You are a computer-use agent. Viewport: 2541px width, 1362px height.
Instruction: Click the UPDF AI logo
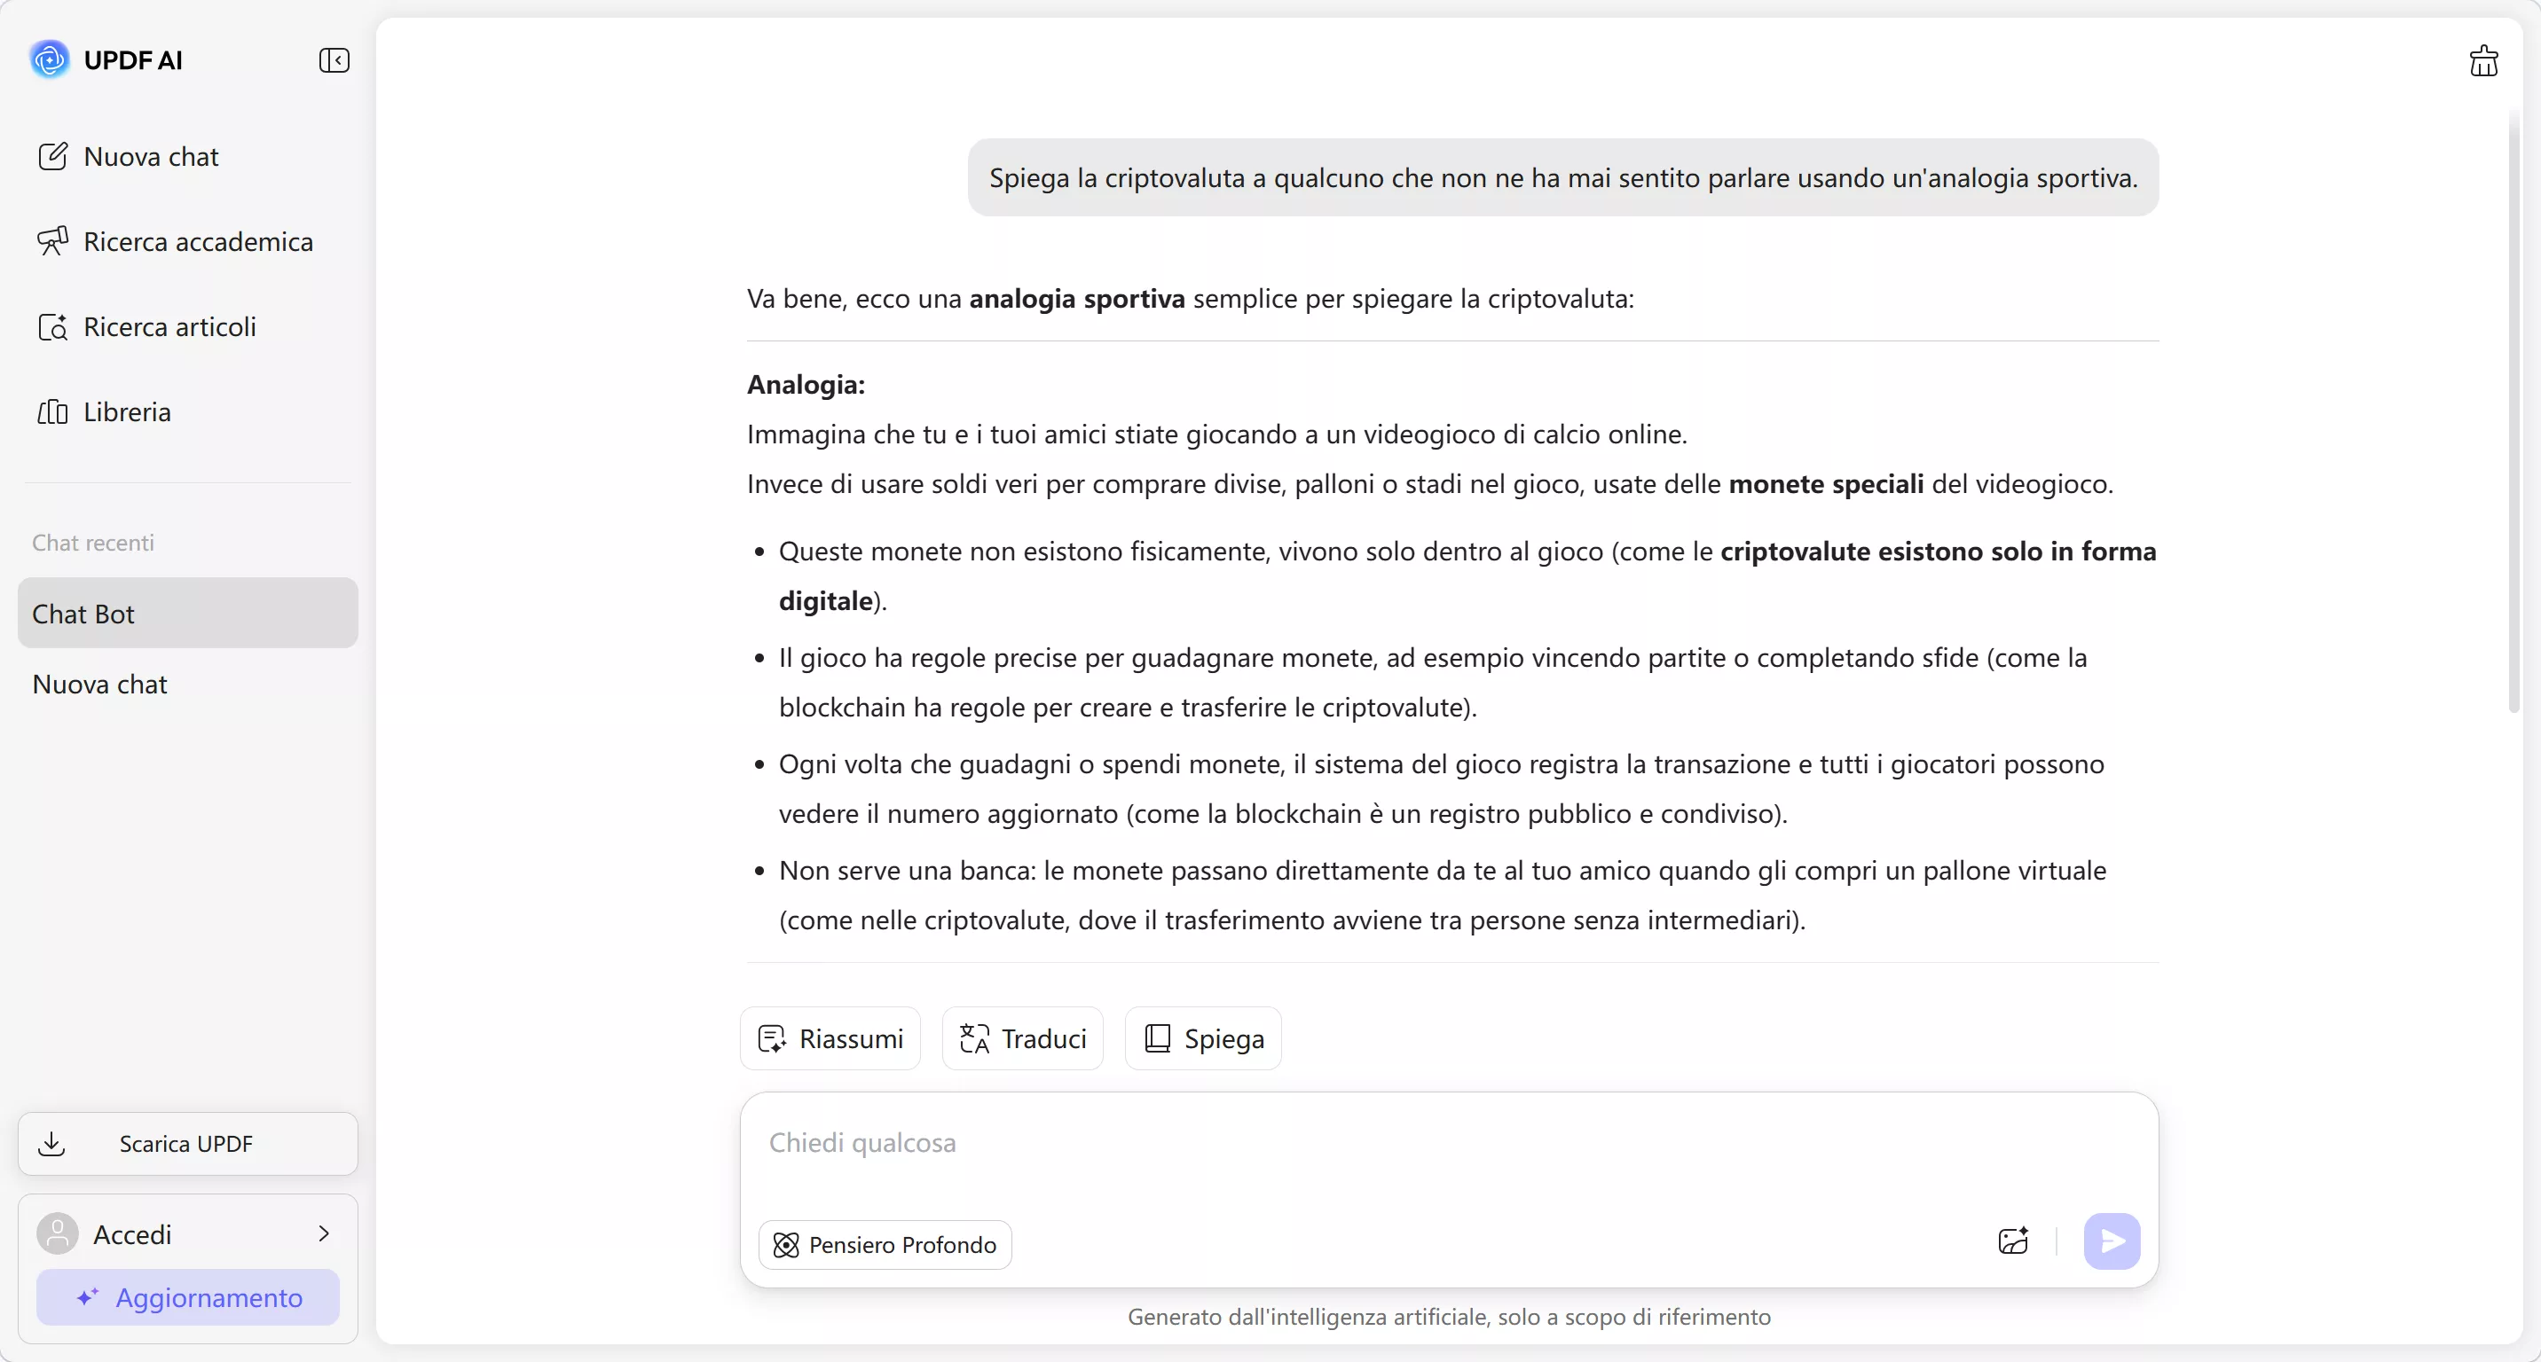(106, 59)
